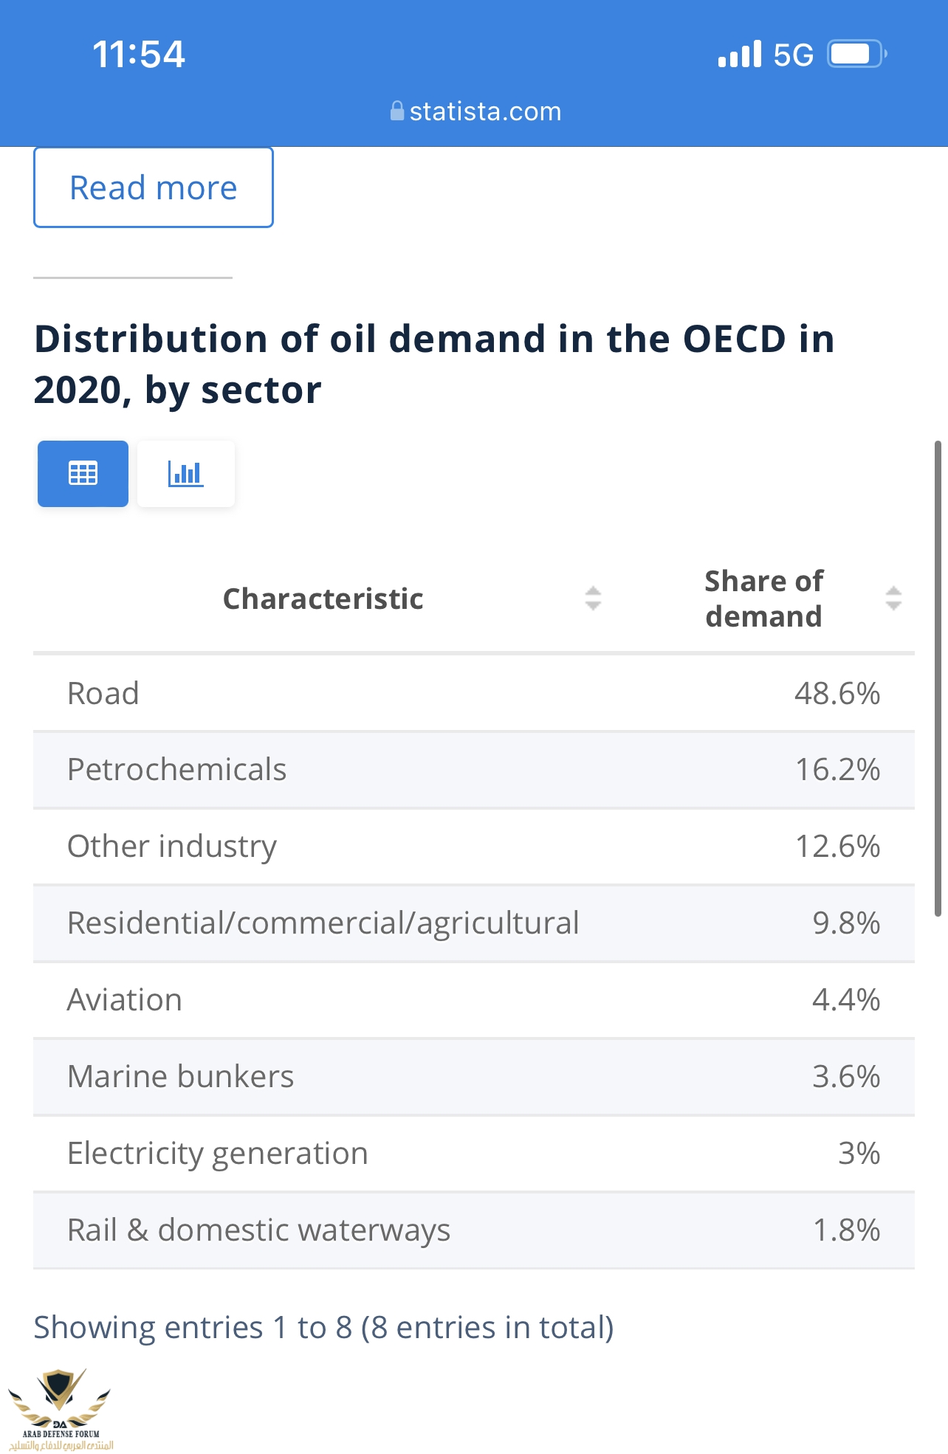This screenshot has width=948, height=1454.
Task: Select the Road row
Action: point(473,694)
